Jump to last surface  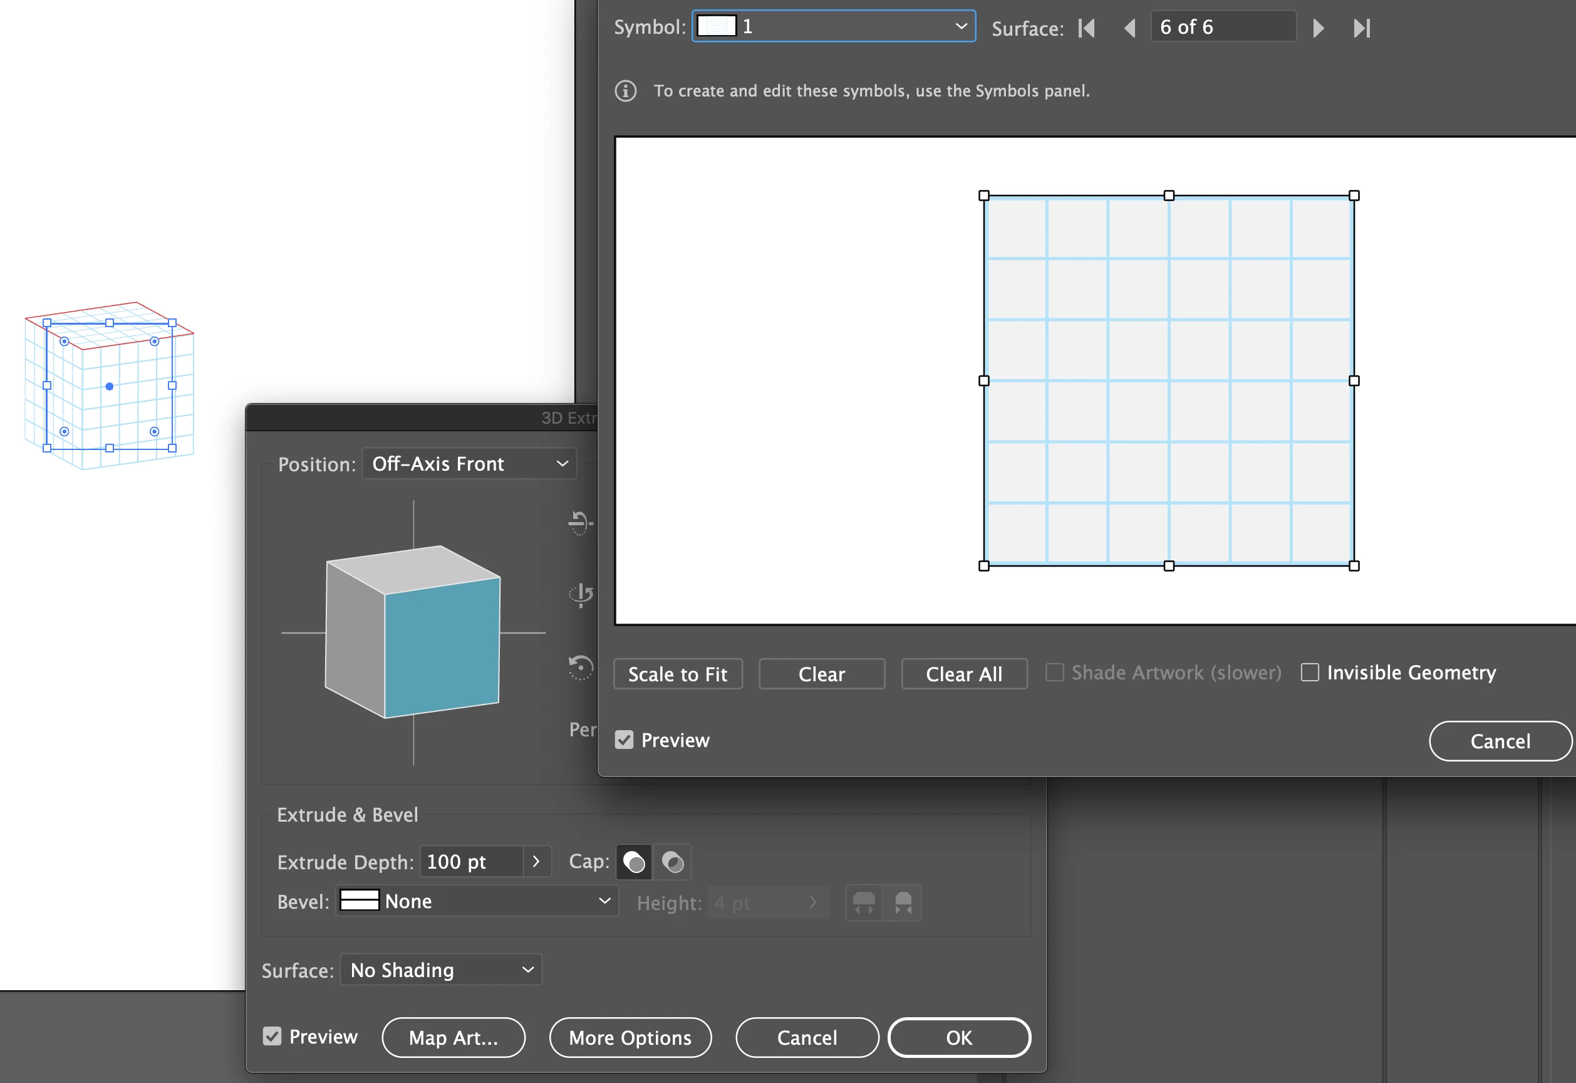pyautogui.click(x=1362, y=28)
